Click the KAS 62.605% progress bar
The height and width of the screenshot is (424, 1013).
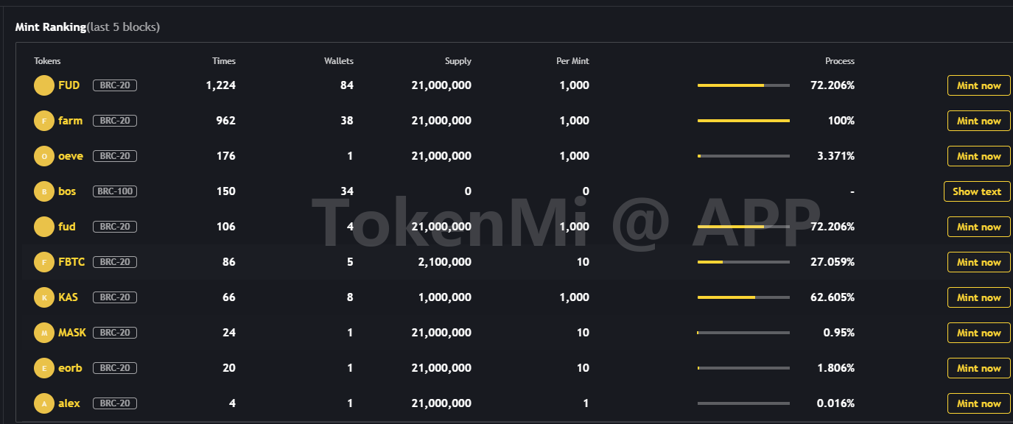pos(743,297)
